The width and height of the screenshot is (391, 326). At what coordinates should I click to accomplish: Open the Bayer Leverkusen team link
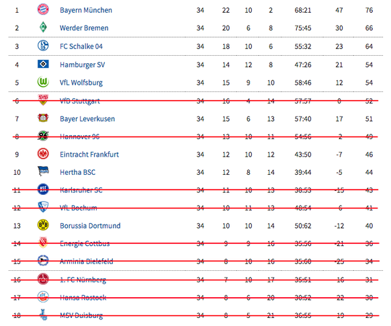click(x=87, y=119)
